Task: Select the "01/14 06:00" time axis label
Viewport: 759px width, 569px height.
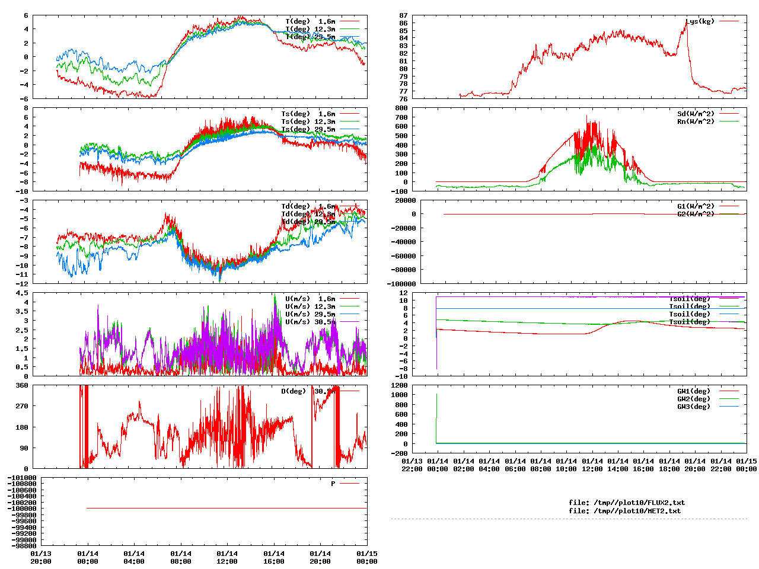Action: (515, 465)
